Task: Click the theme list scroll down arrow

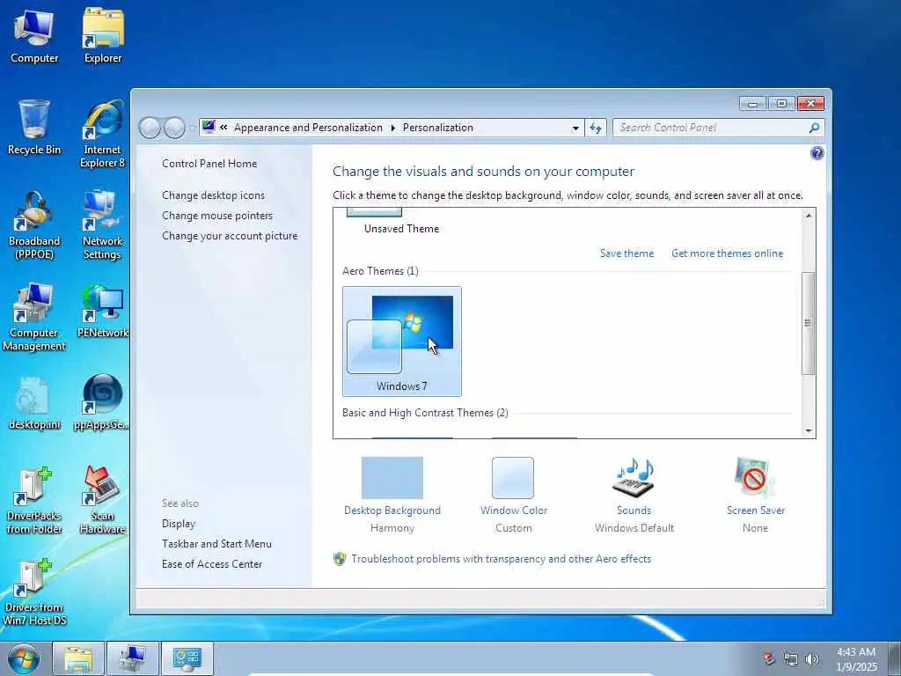Action: pos(808,430)
